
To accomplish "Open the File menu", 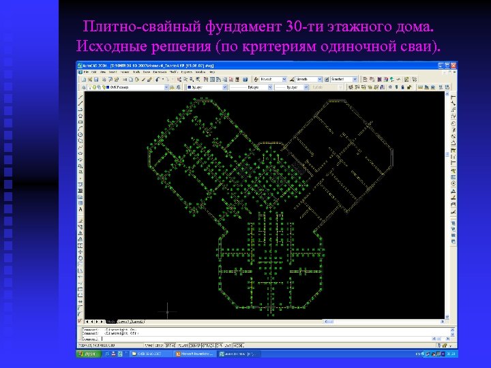I will pyautogui.click(x=86, y=72).
